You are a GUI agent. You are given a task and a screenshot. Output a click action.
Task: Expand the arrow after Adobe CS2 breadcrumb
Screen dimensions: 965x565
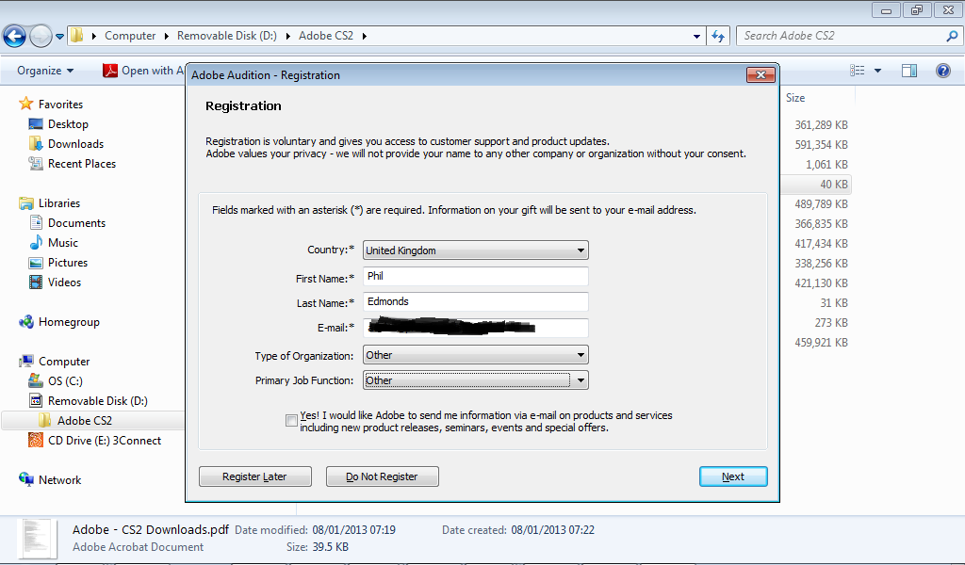[x=365, y=37]
